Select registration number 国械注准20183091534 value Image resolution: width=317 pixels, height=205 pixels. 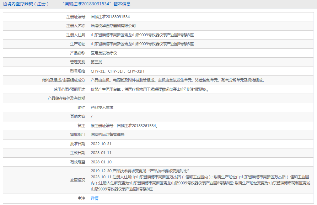click(110, 17)
